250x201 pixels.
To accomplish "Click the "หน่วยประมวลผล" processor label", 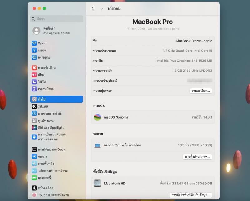I will 105,51.
